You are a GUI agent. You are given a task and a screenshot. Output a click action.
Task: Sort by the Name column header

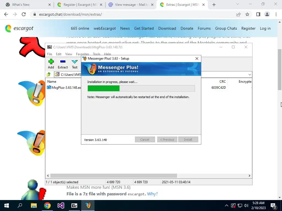pos(52,81)
